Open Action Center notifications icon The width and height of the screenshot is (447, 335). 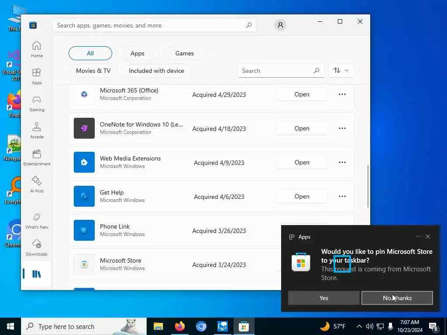433,326
